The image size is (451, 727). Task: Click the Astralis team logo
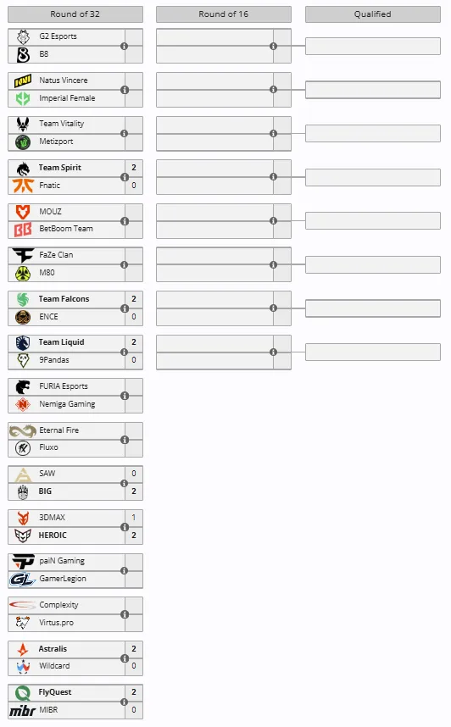pyautogui.click(x=23, y=649)
